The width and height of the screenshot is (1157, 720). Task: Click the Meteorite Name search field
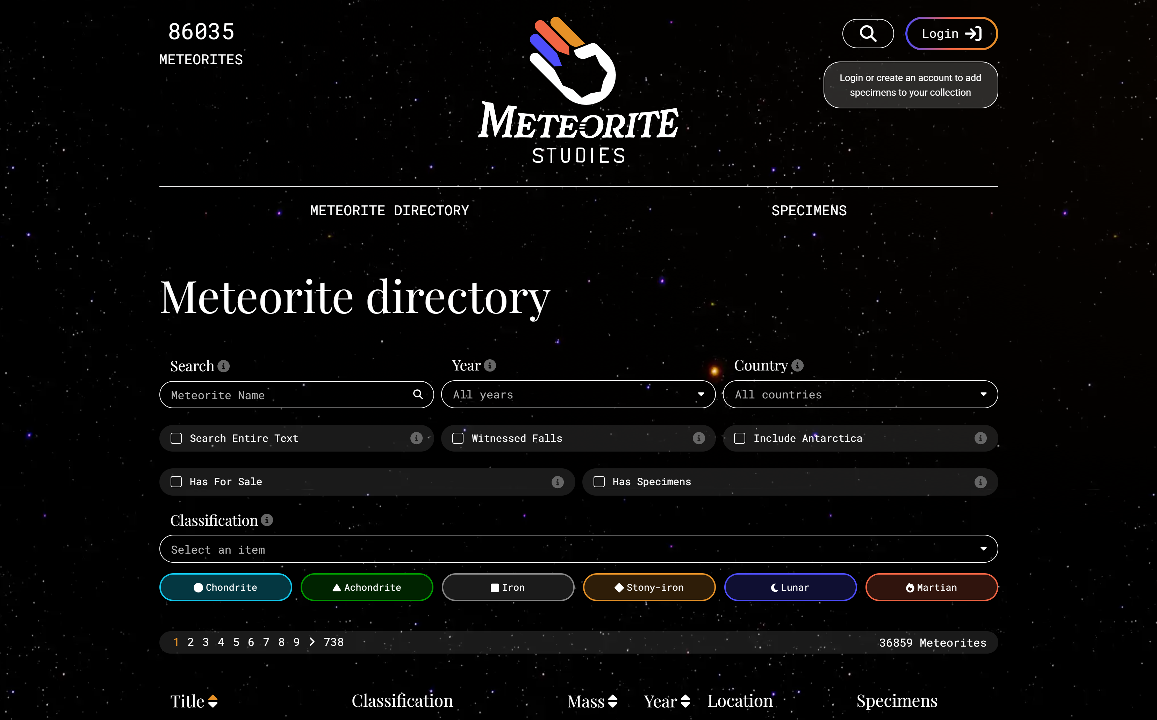286,395
